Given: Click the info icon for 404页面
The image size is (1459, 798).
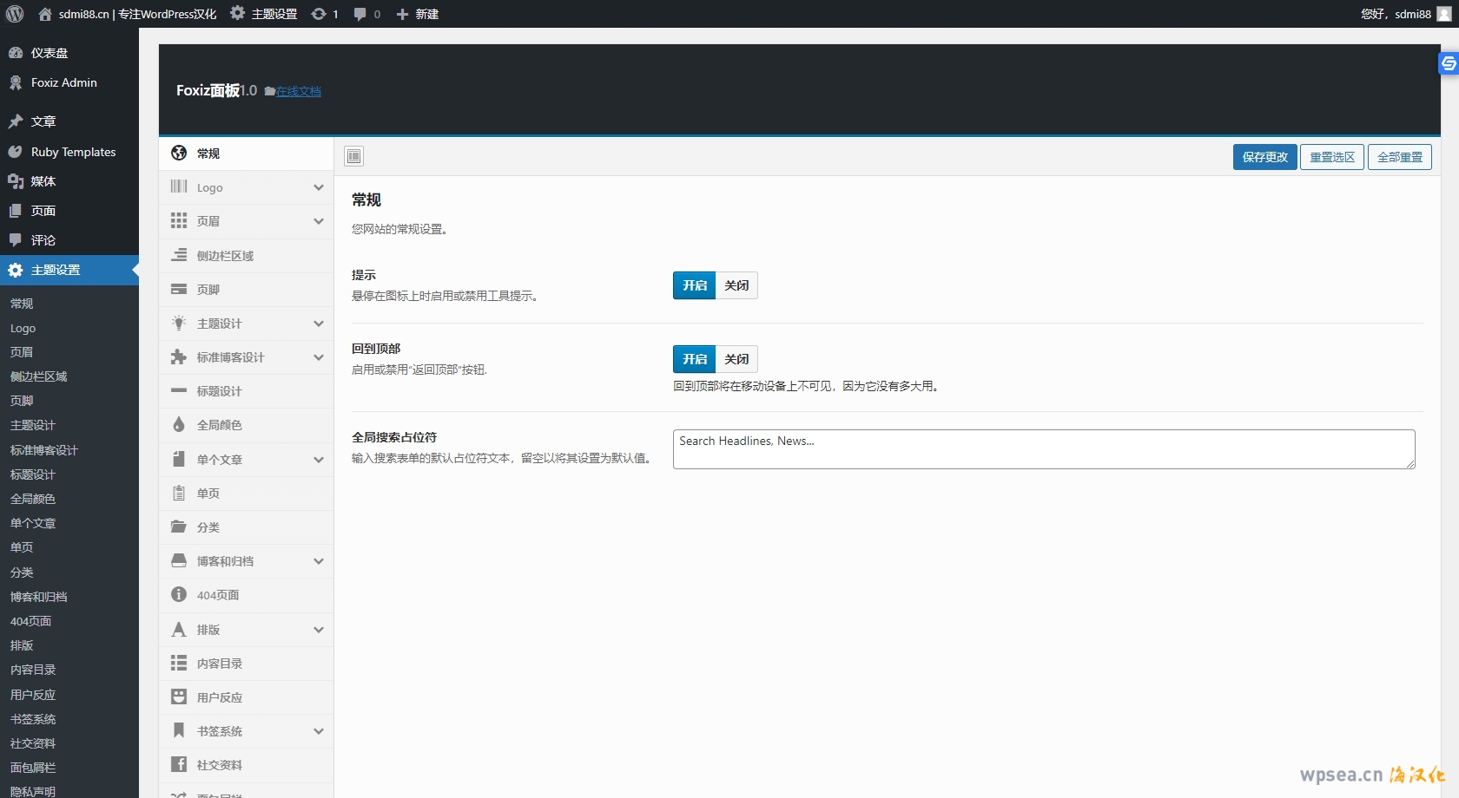Looking at the screenshot, I should (x=179, y=594).
